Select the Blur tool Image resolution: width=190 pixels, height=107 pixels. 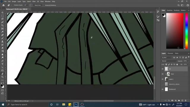[x=2, y=54]
